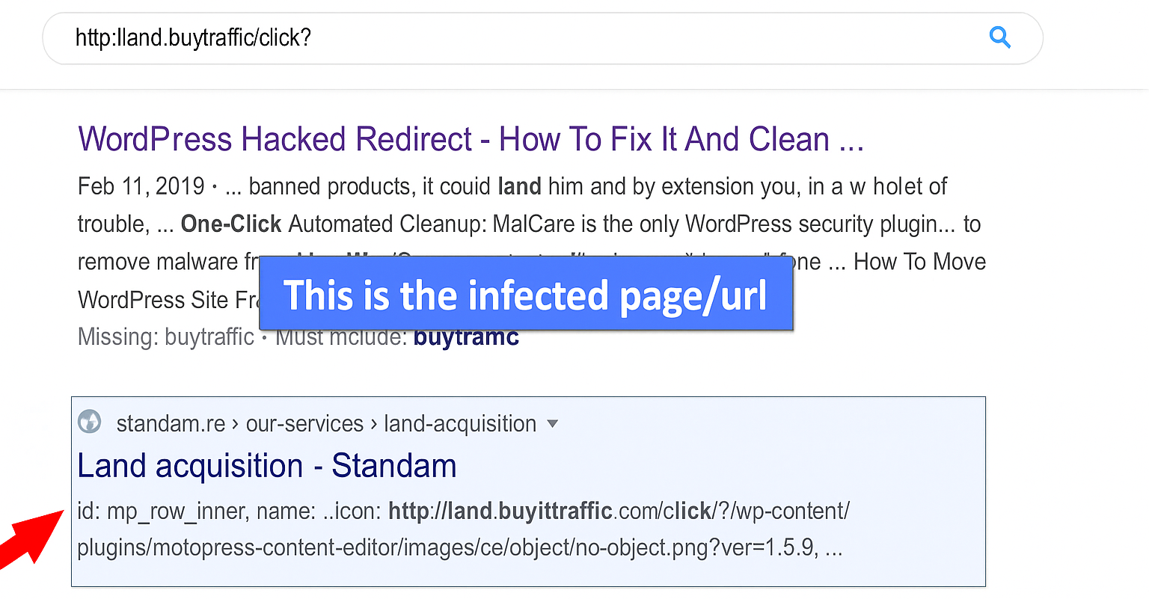The height and width of the screenshot is (599, 1149).
Task: Expand the dropdown arrow beside land-acquisition
Action: tap(553, 424)
